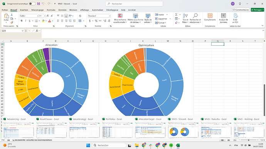Open Mettre sous forme de tableau
This screenshot has height=149, width=266.
[135, 18]
